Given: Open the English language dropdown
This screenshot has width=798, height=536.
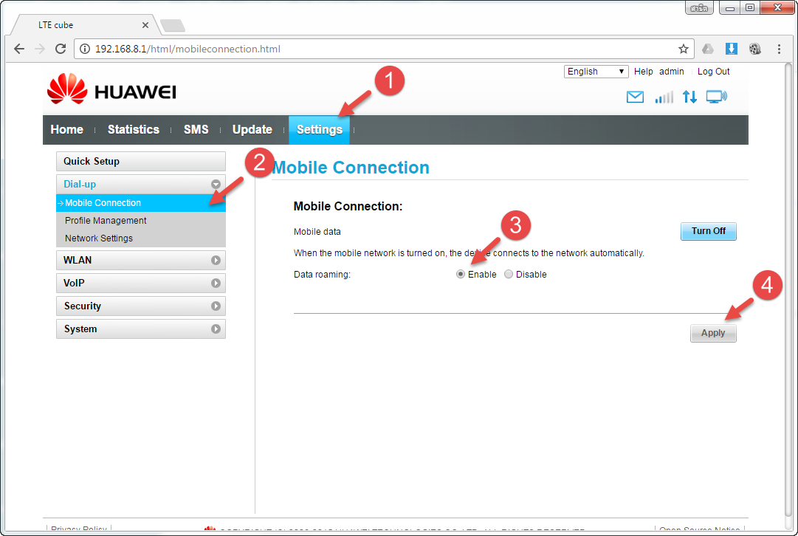Looking at the screenshot, I should [x=596, y=72].
